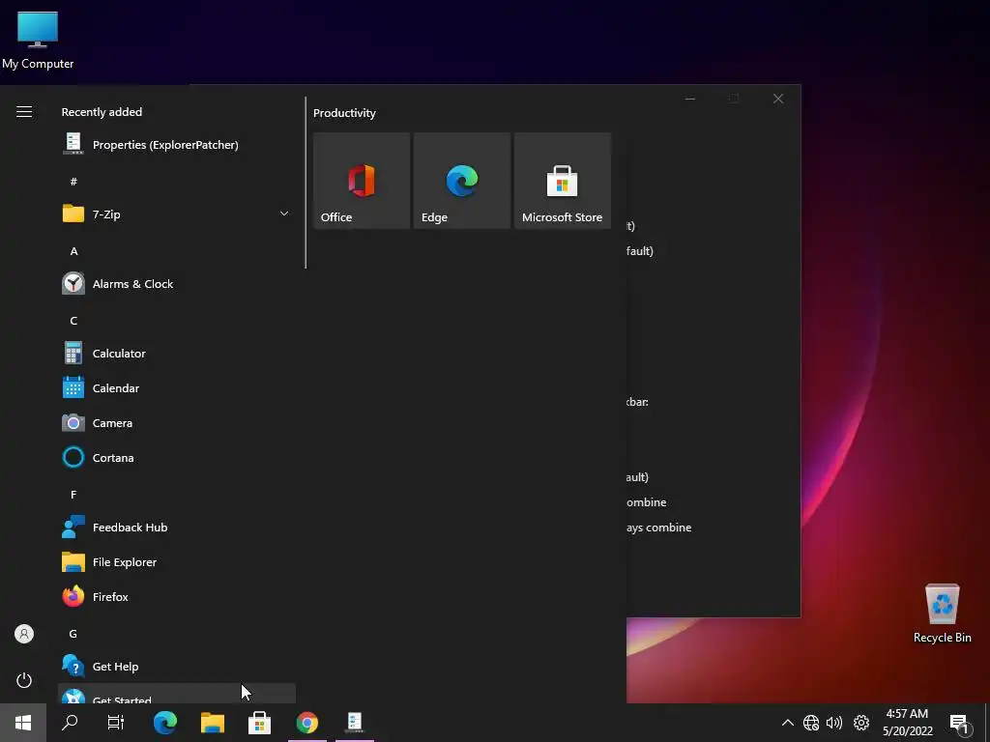This screenshot has height=742, width=990.
Task: Open the Get Help app
Action: click(177, 667)
